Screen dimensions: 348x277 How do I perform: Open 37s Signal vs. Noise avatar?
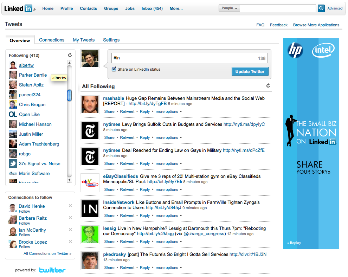(13, 164)
